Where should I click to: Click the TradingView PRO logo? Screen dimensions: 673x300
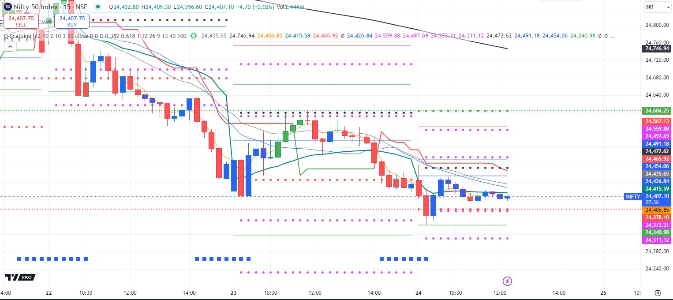20,277
